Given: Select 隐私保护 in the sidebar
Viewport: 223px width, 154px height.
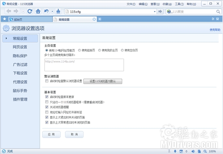Looking at the screenshot, I should coord(20,56).
